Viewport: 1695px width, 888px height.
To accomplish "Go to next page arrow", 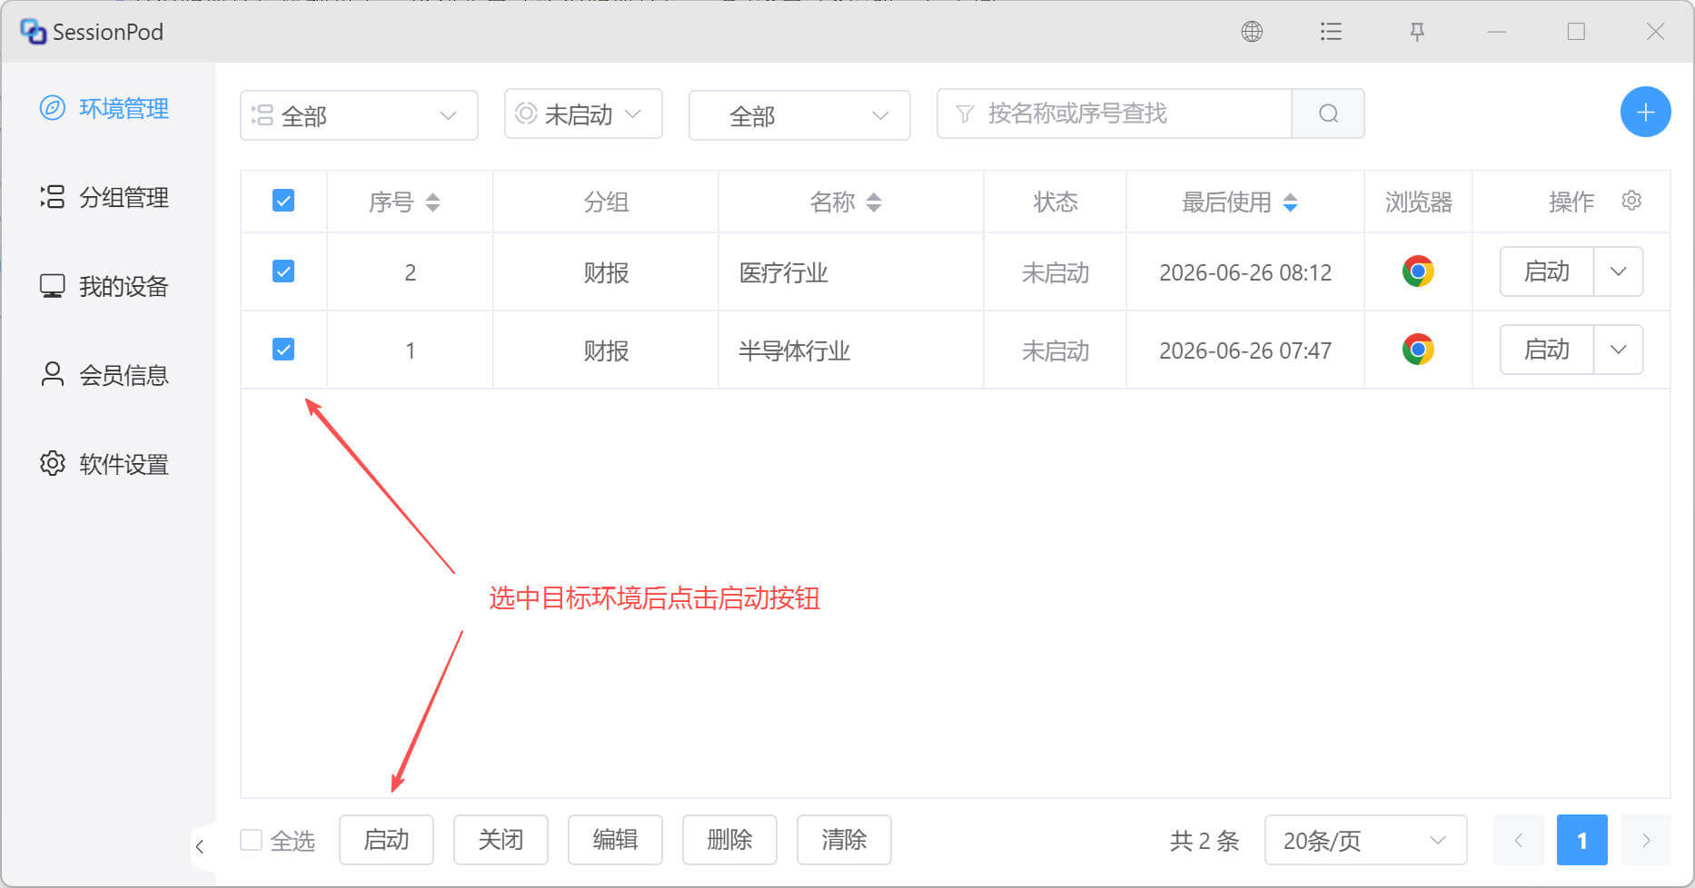I will [x=1645, y=840].
